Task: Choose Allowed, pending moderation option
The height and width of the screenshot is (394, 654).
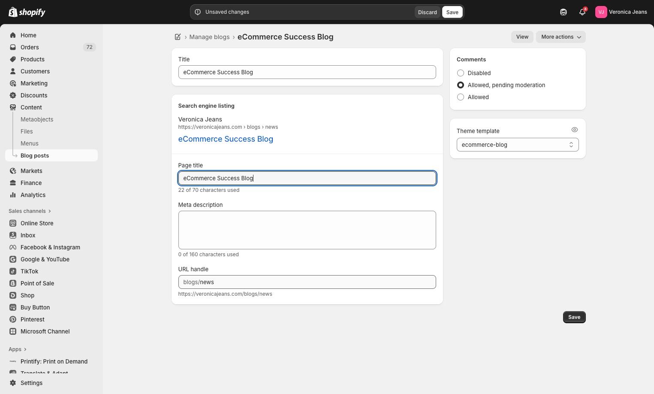Action: tap(461, 85)
